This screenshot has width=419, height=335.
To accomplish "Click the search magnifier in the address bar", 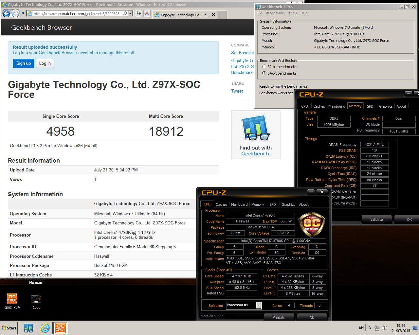I will pos(125,14).
